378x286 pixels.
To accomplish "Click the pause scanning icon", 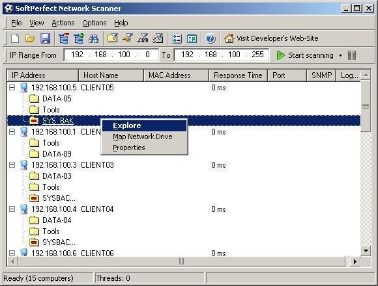I will [352, 55].
